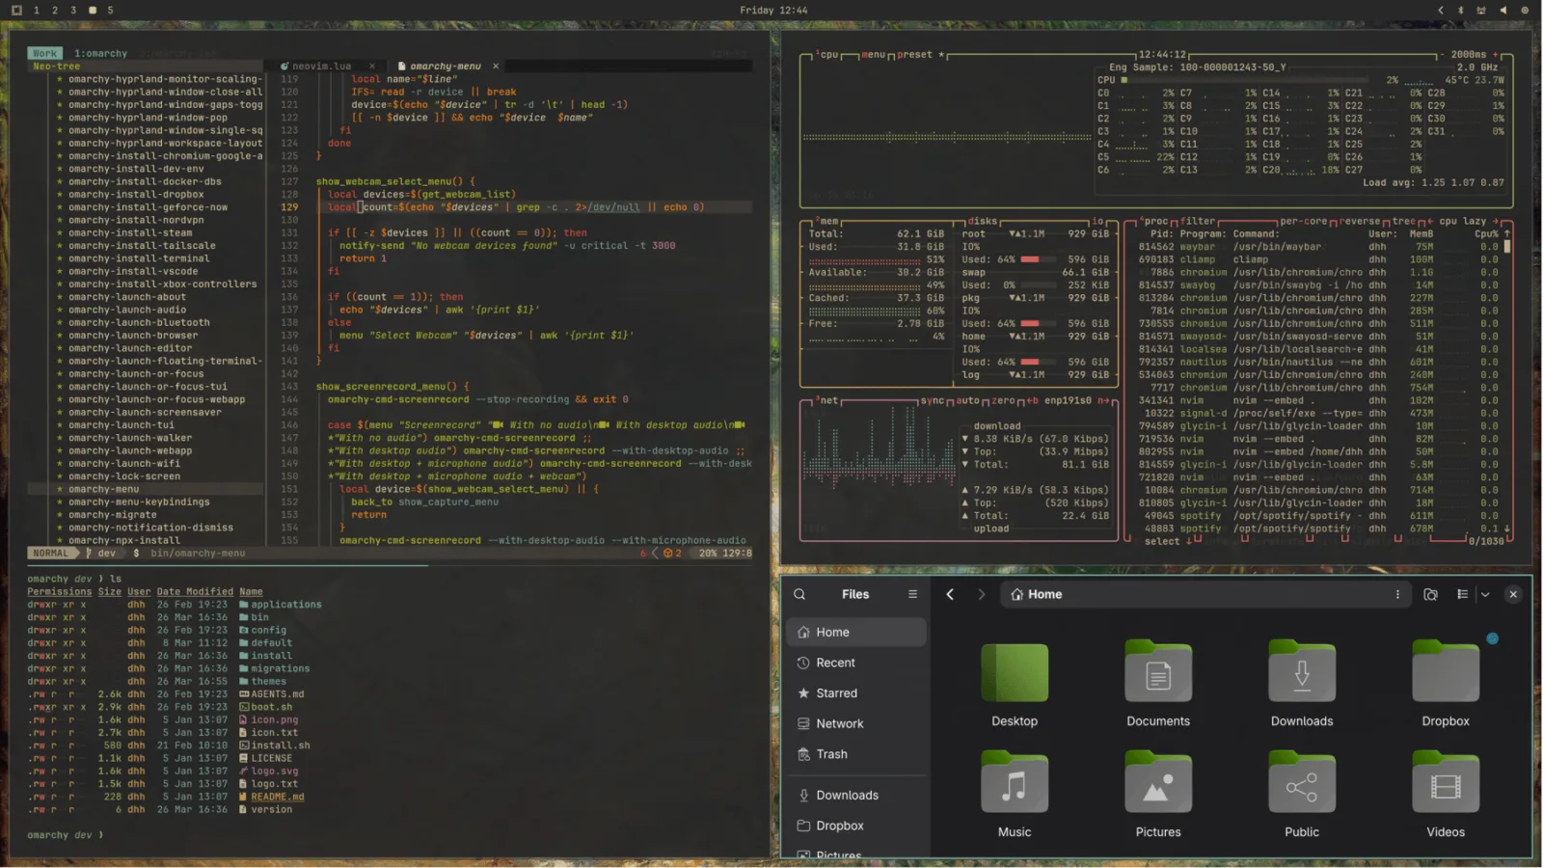This screenshot has height=868, width=1543.
Task: Click the Friday 12:44 clock
Action: [773, 10]
